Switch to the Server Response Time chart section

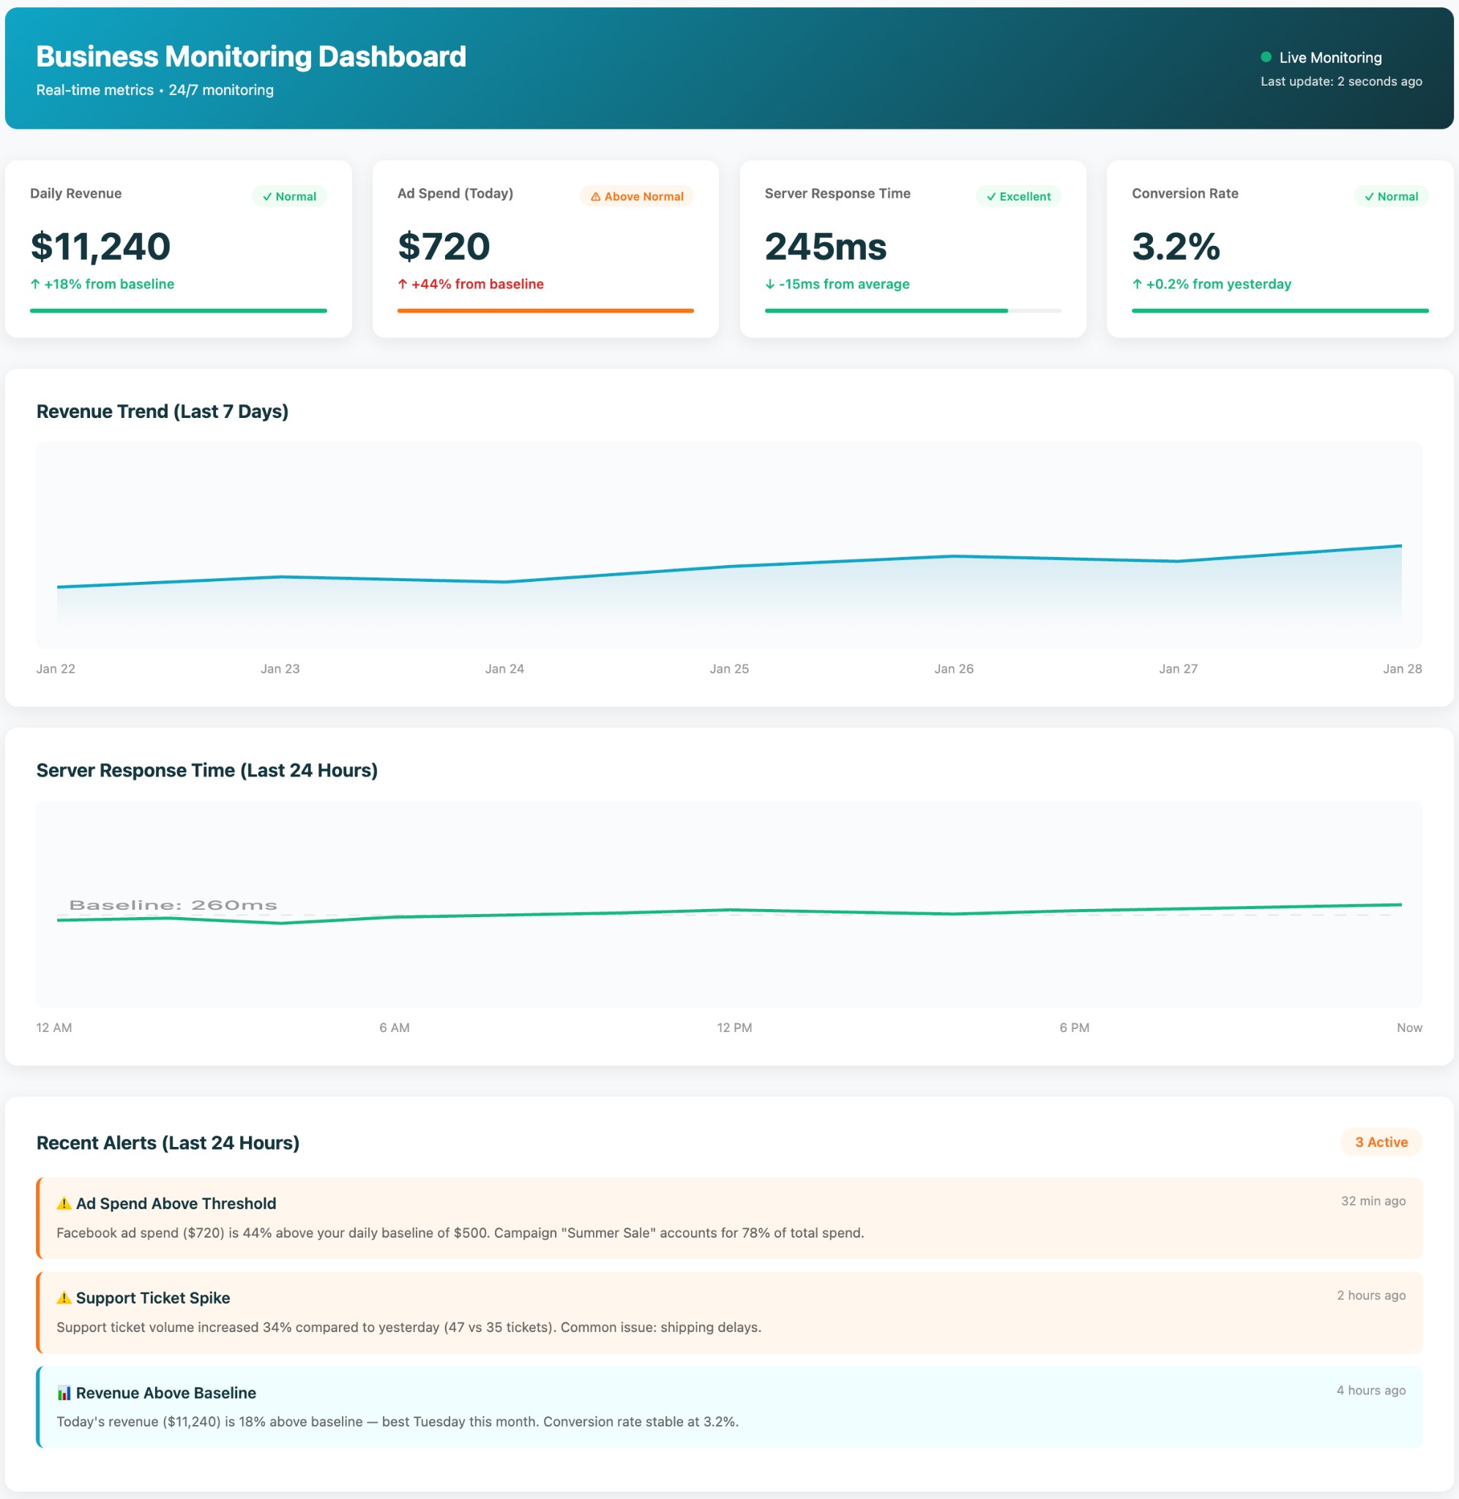pos(207,770)
